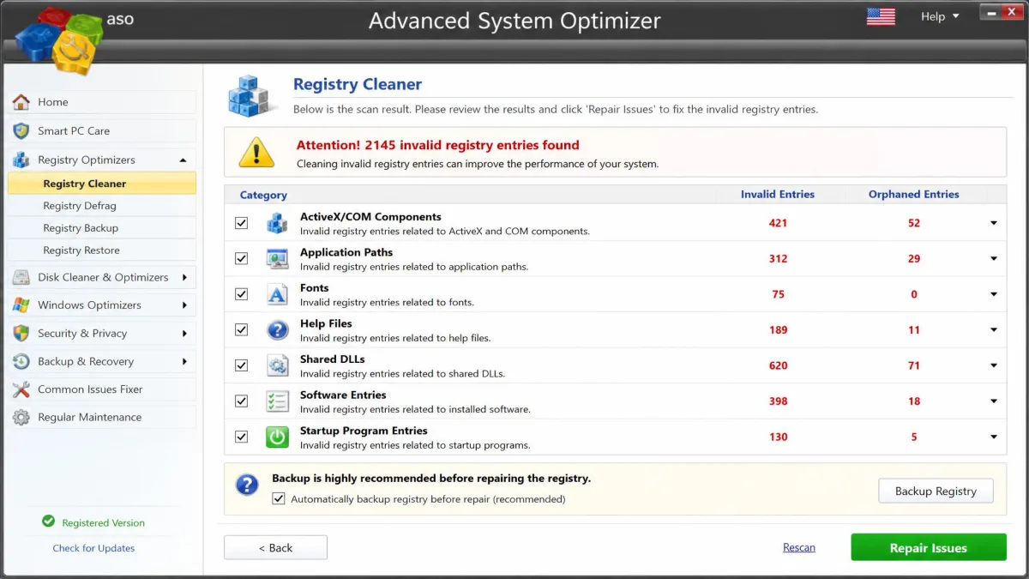The height and width of the screenshot is (579, 1029).
Task: Go to Registry Restore
Action: click(x=102, y=250)
